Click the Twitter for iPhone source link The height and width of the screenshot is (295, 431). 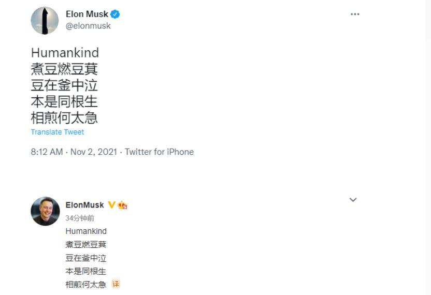160,152
